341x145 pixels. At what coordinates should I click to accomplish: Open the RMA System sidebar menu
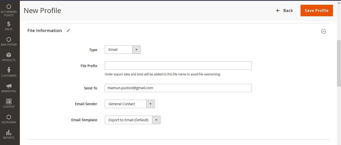[9, 42]
